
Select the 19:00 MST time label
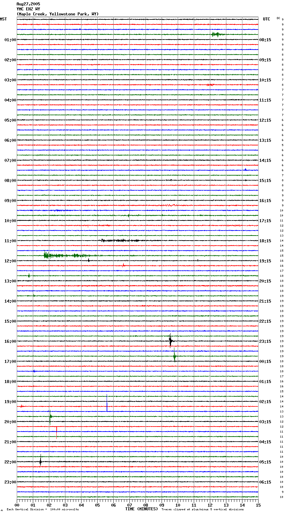coord(10,402)
